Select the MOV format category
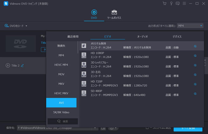This screenshot has height=134, width=208. coord(61,74)
